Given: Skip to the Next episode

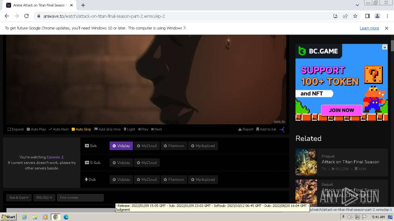Looking at the screenshot, I should 156,129.
